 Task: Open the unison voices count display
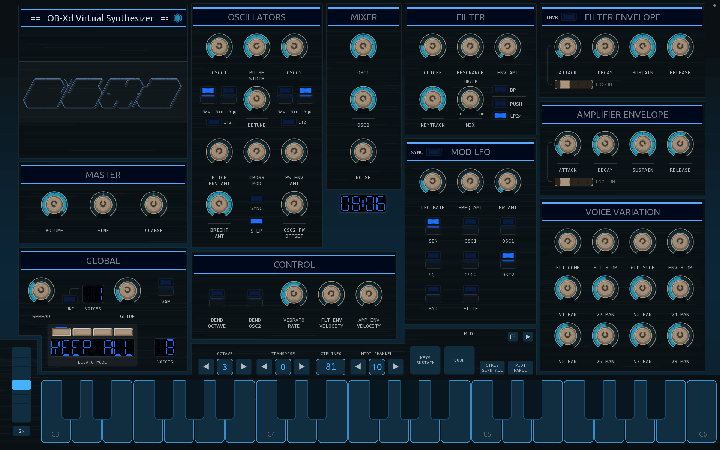(93, 294)
